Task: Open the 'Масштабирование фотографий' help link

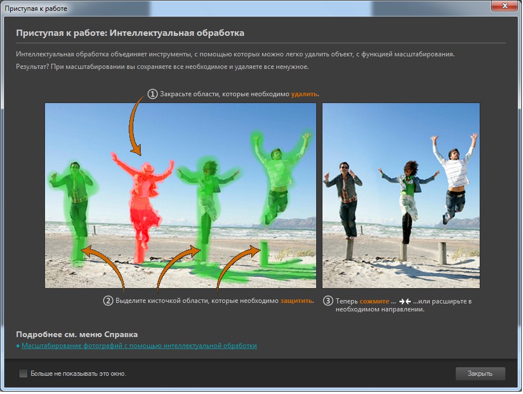Action: pyautogui.click(x=139, y=346)
